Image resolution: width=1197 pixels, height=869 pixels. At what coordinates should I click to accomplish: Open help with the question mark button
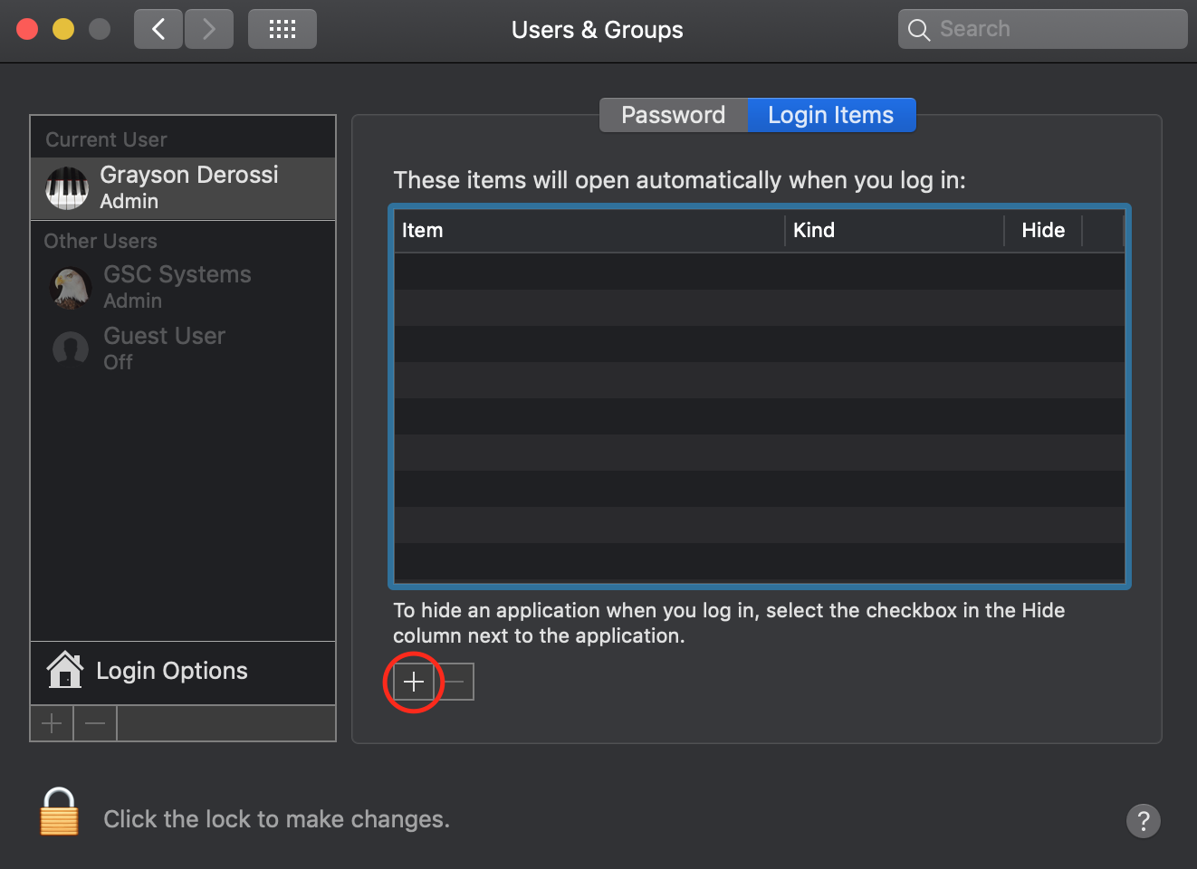(x=1144, y=821)
